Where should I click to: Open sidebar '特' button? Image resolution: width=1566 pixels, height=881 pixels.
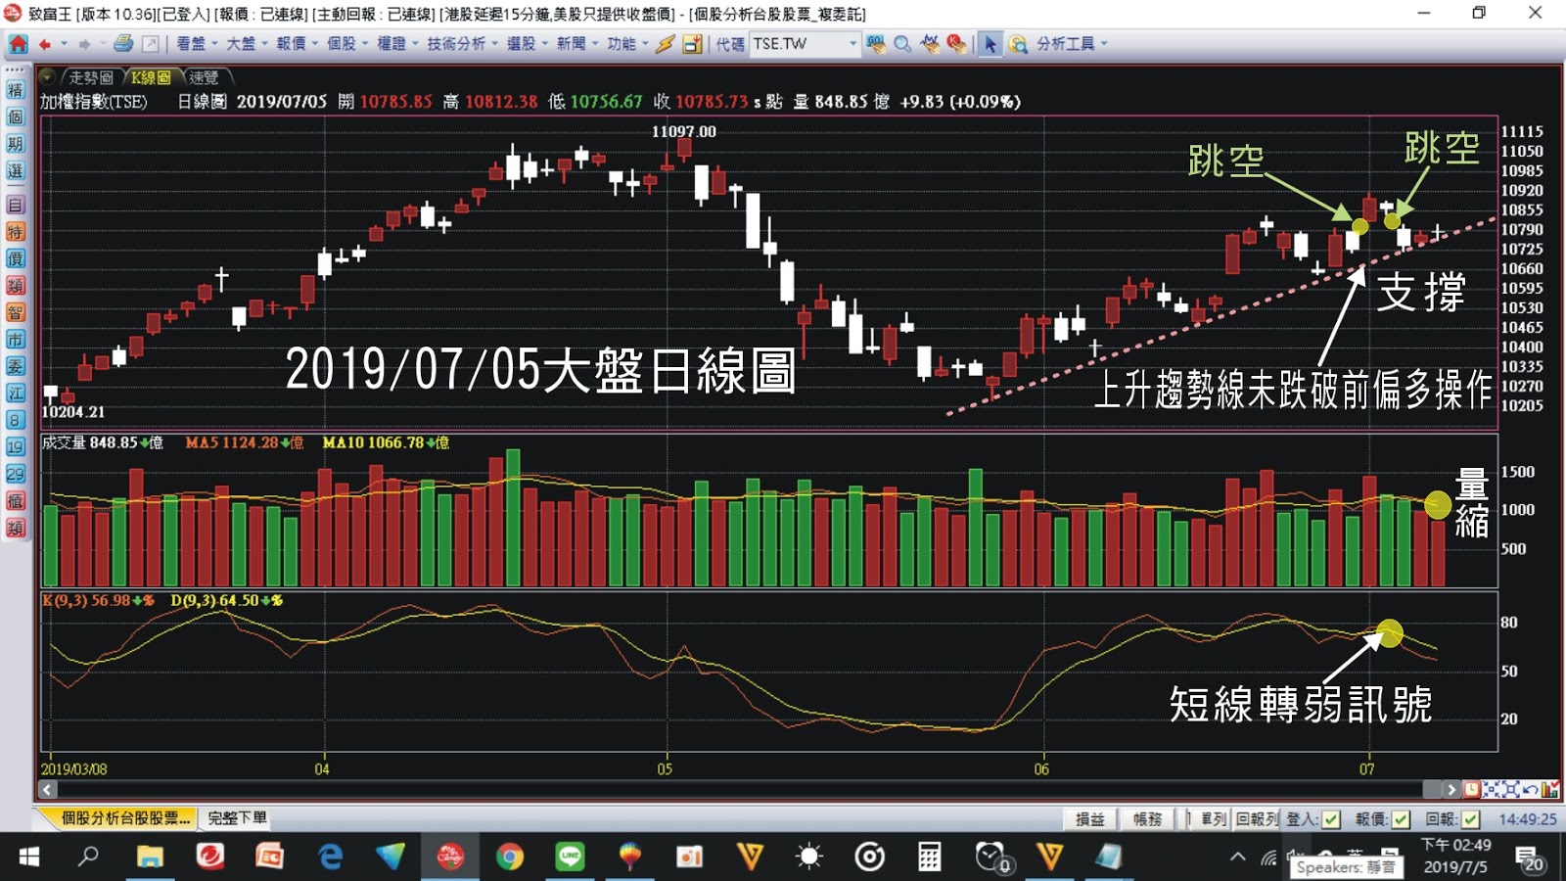[x=15, y=232]
